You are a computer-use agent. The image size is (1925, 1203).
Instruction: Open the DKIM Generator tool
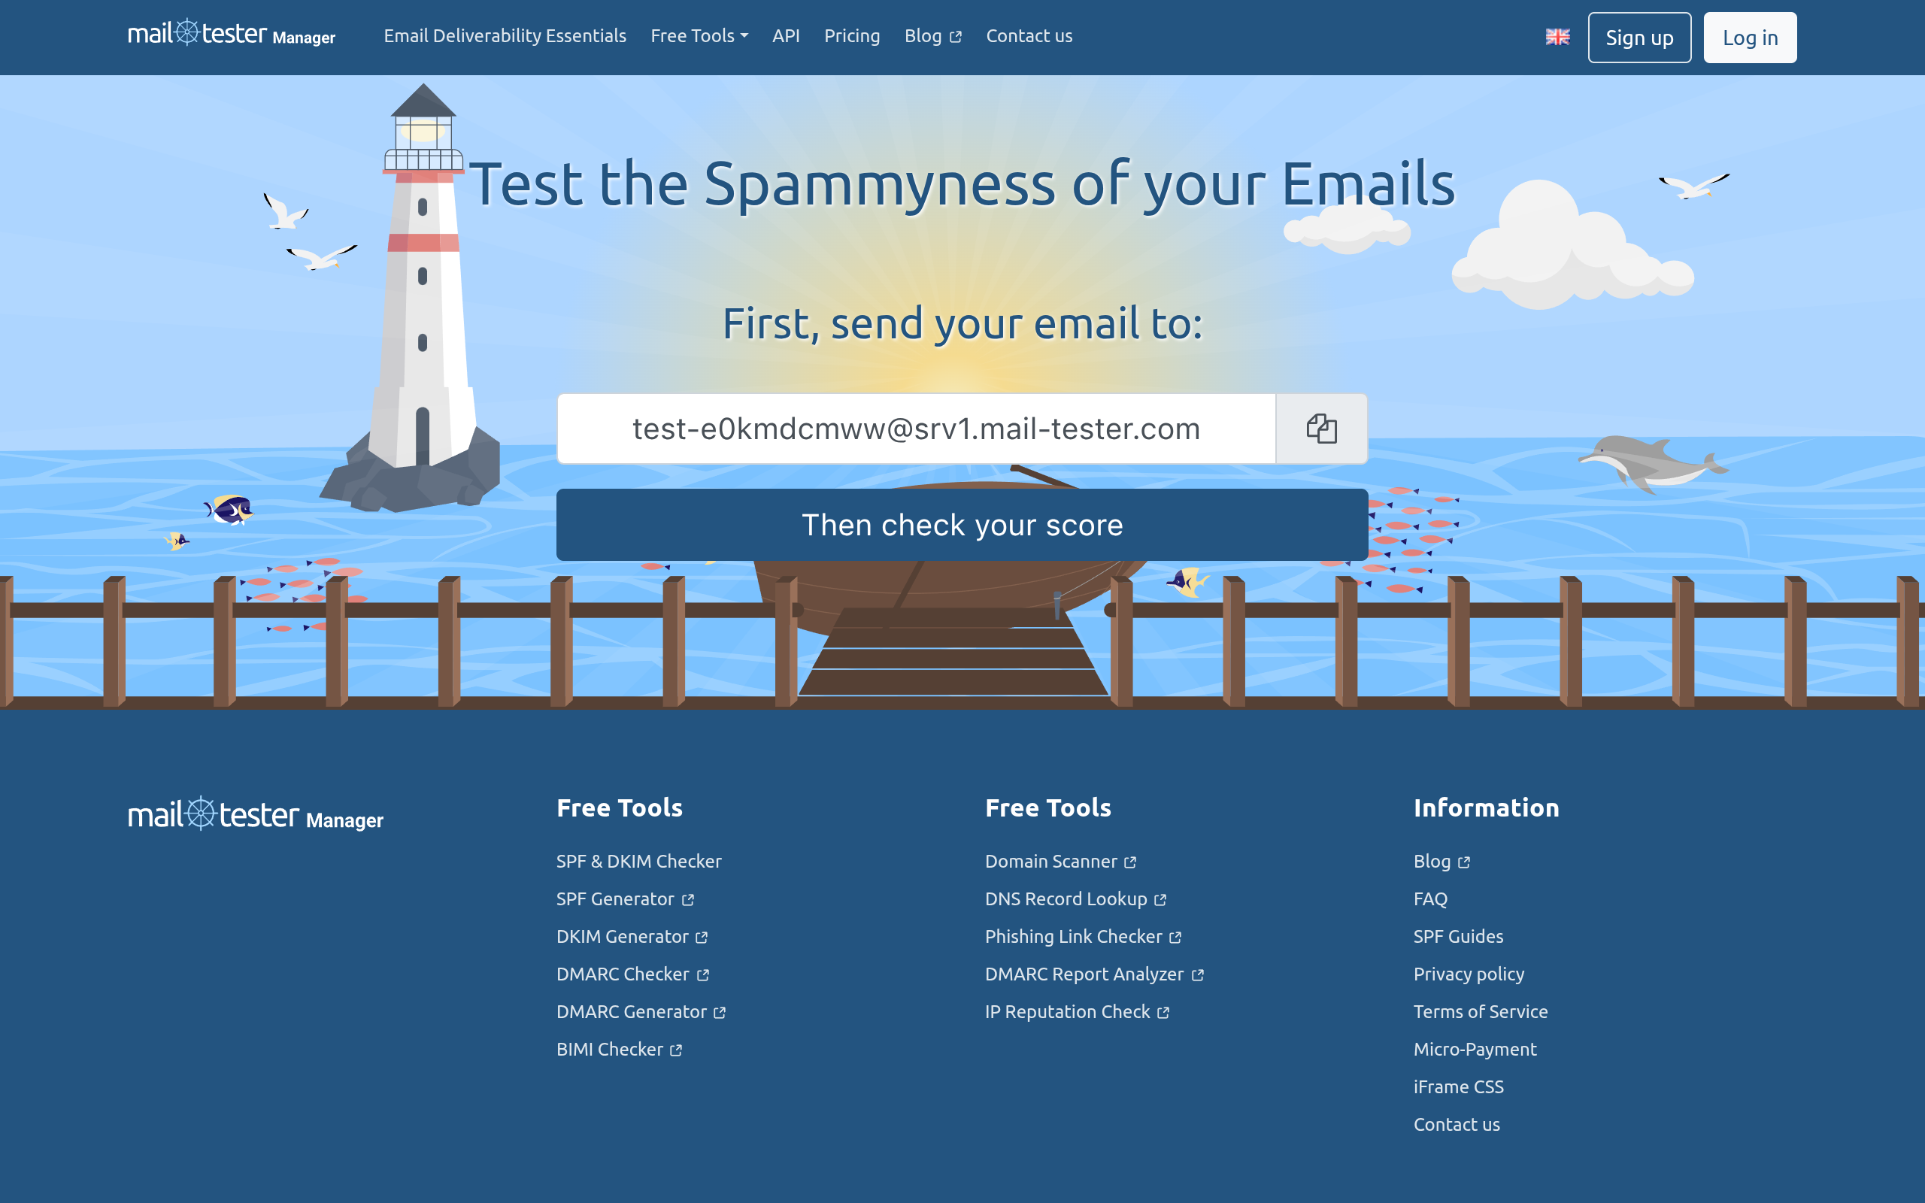632,937
